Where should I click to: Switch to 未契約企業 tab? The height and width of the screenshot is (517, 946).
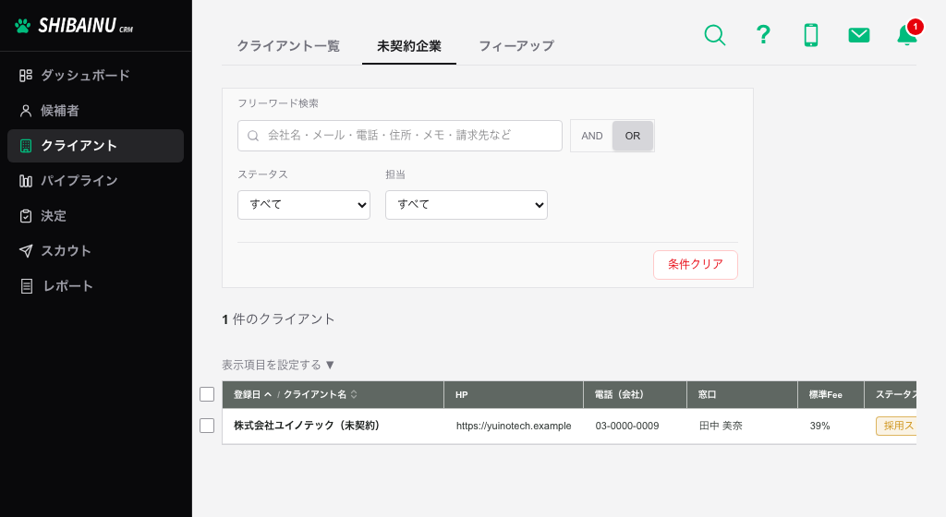(x=409, y=46)
